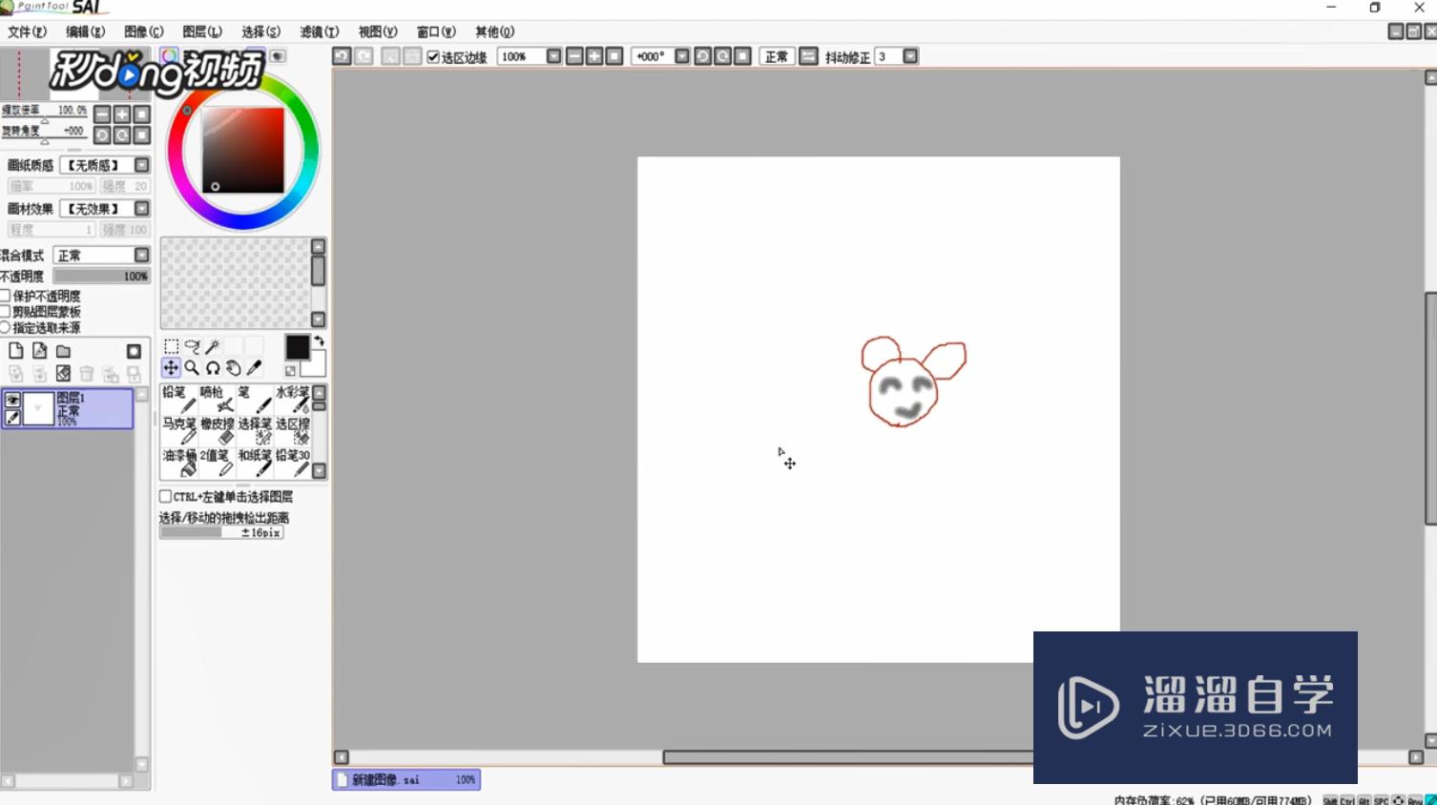Select the rectangular selection tool
The image size is (1437, 805).
point(171,346)
